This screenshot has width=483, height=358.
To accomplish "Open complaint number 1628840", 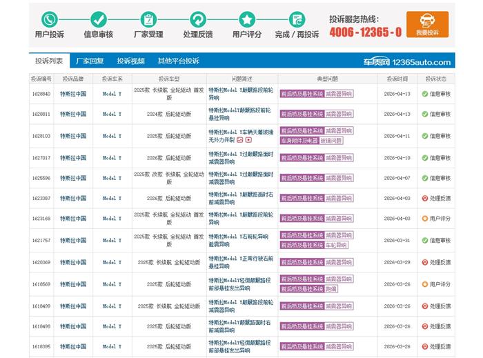I will [x=41, y=94].
